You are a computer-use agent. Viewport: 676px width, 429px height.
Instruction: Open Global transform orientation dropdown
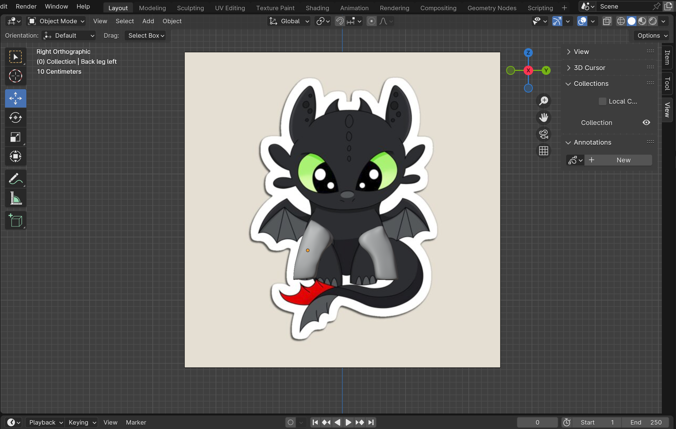(x=289, y=21)
